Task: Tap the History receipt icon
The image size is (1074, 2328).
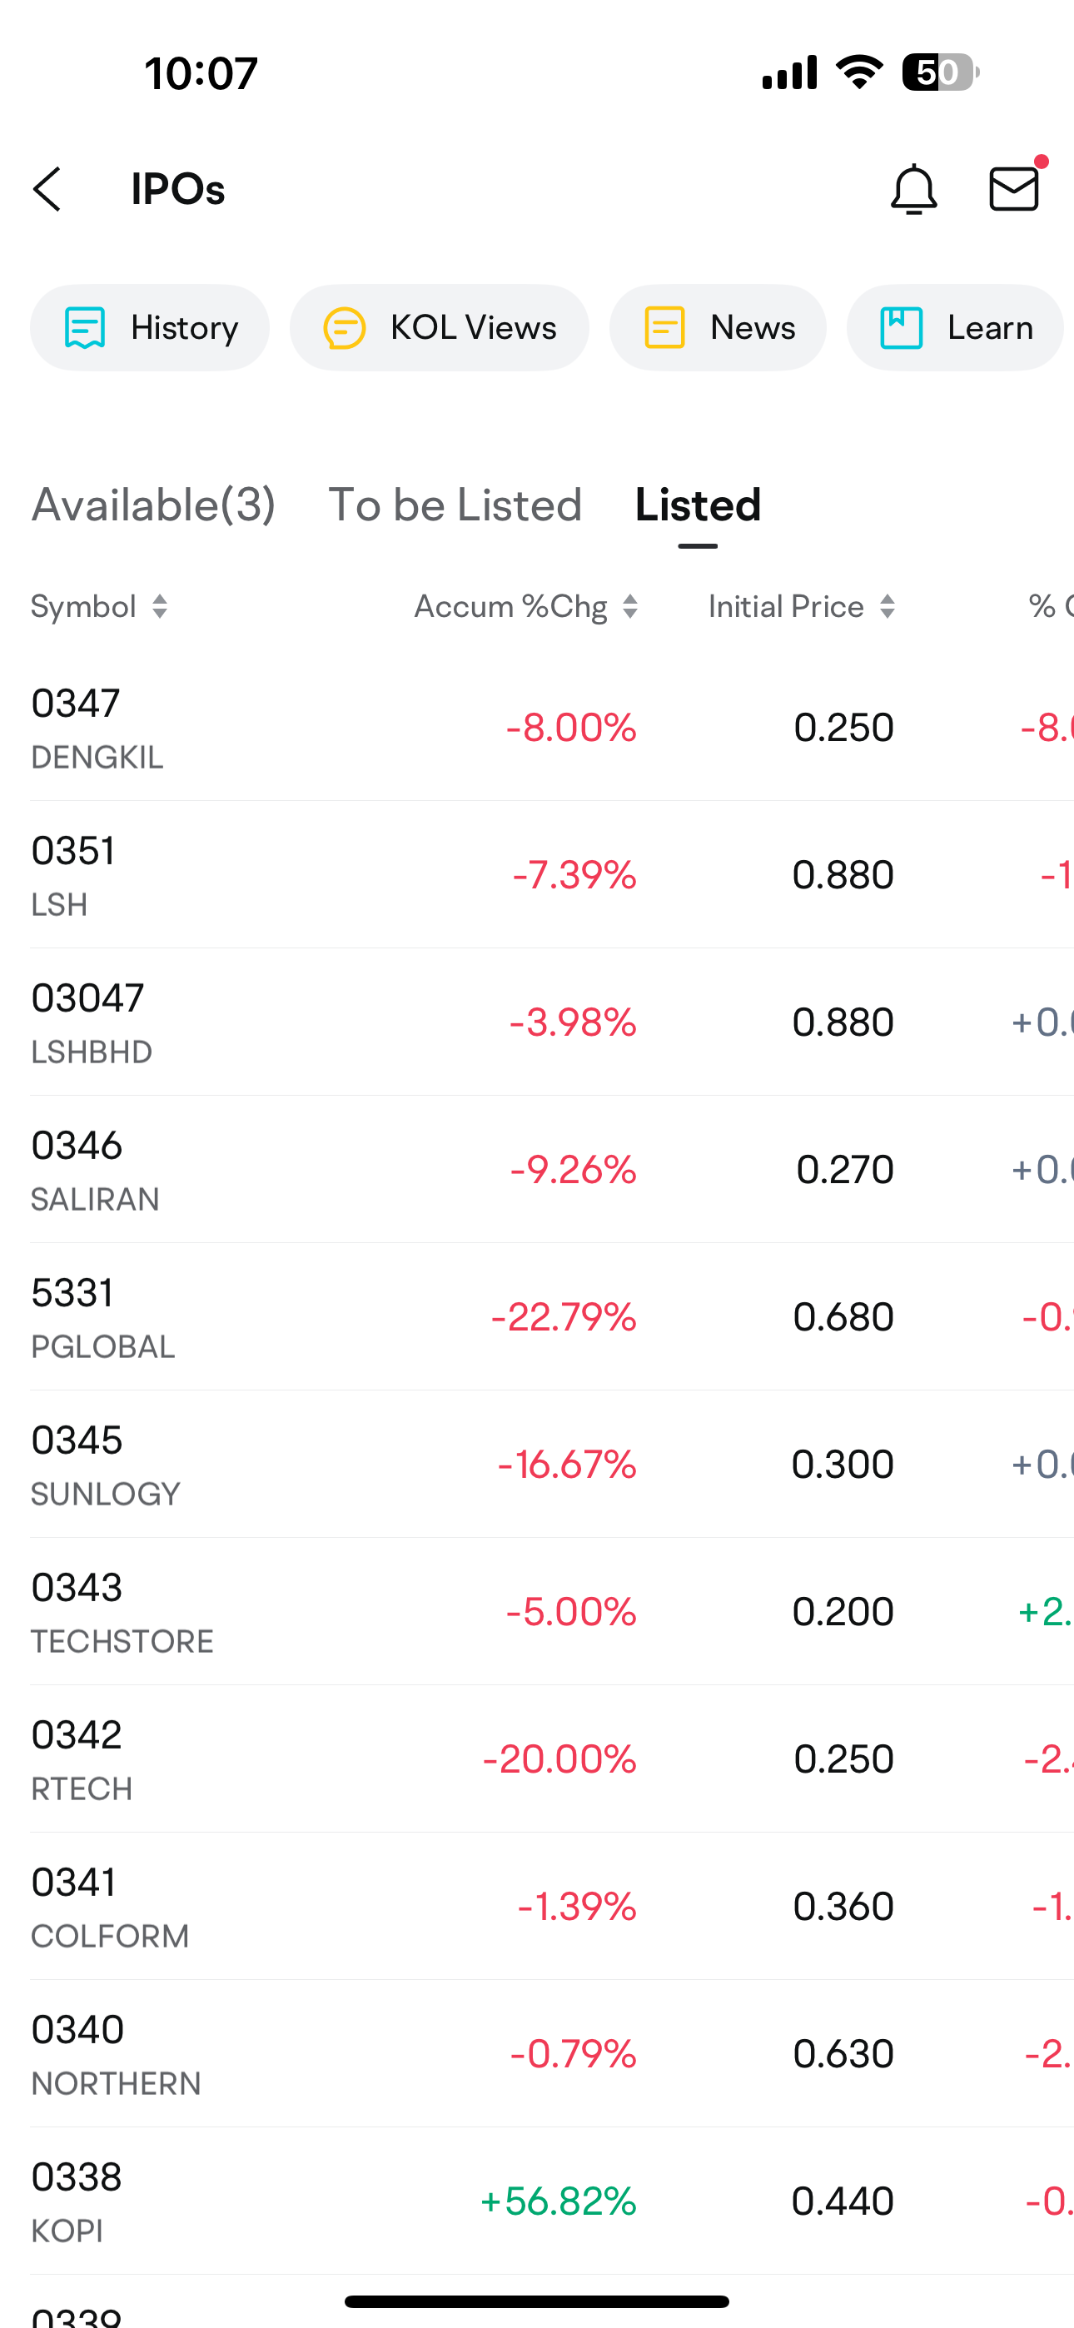Action: (x=85, y=327)
